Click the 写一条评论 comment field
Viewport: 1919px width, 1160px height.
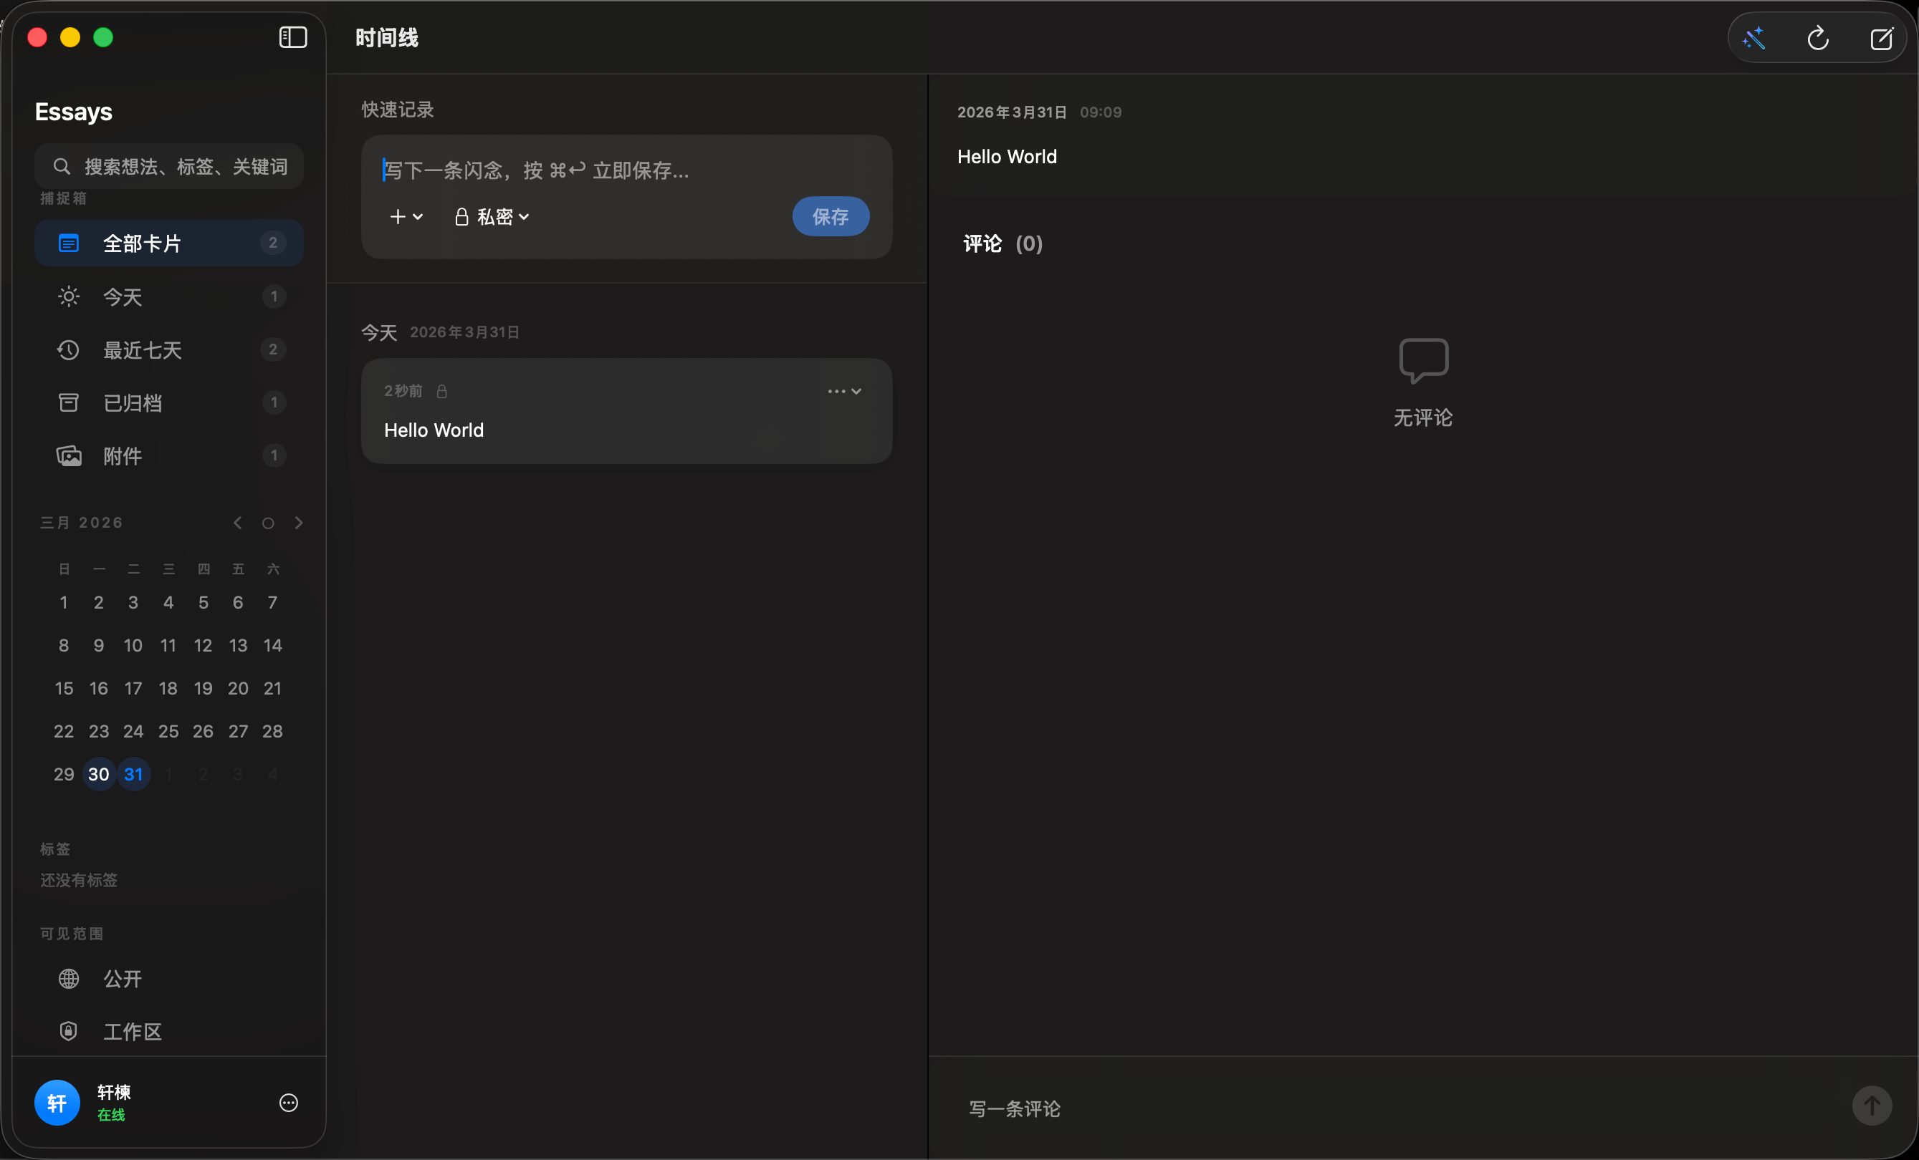pyautogui.click(x=1014, y=1108)
